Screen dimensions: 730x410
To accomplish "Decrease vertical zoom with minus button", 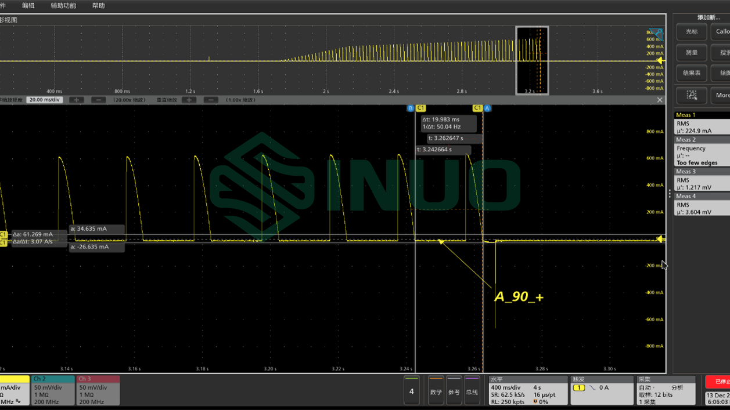I will coord(211,100).
